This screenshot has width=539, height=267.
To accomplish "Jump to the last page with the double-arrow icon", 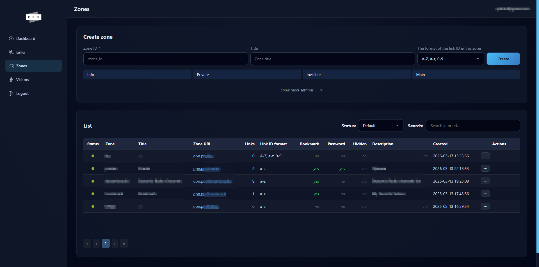I will tap(124, 243).
